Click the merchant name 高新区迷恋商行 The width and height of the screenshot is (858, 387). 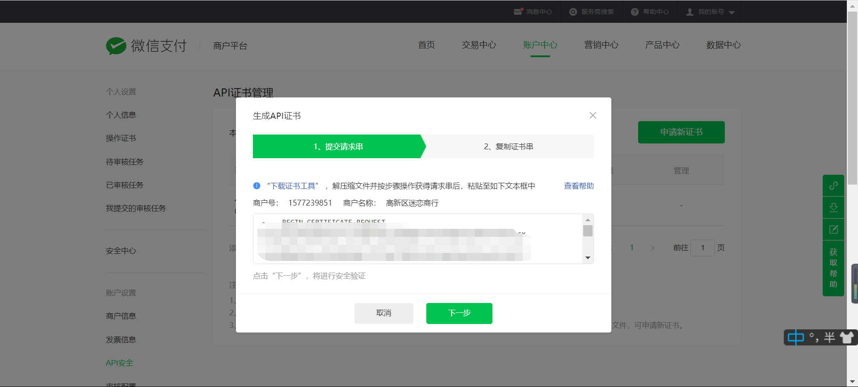point(412,203)
